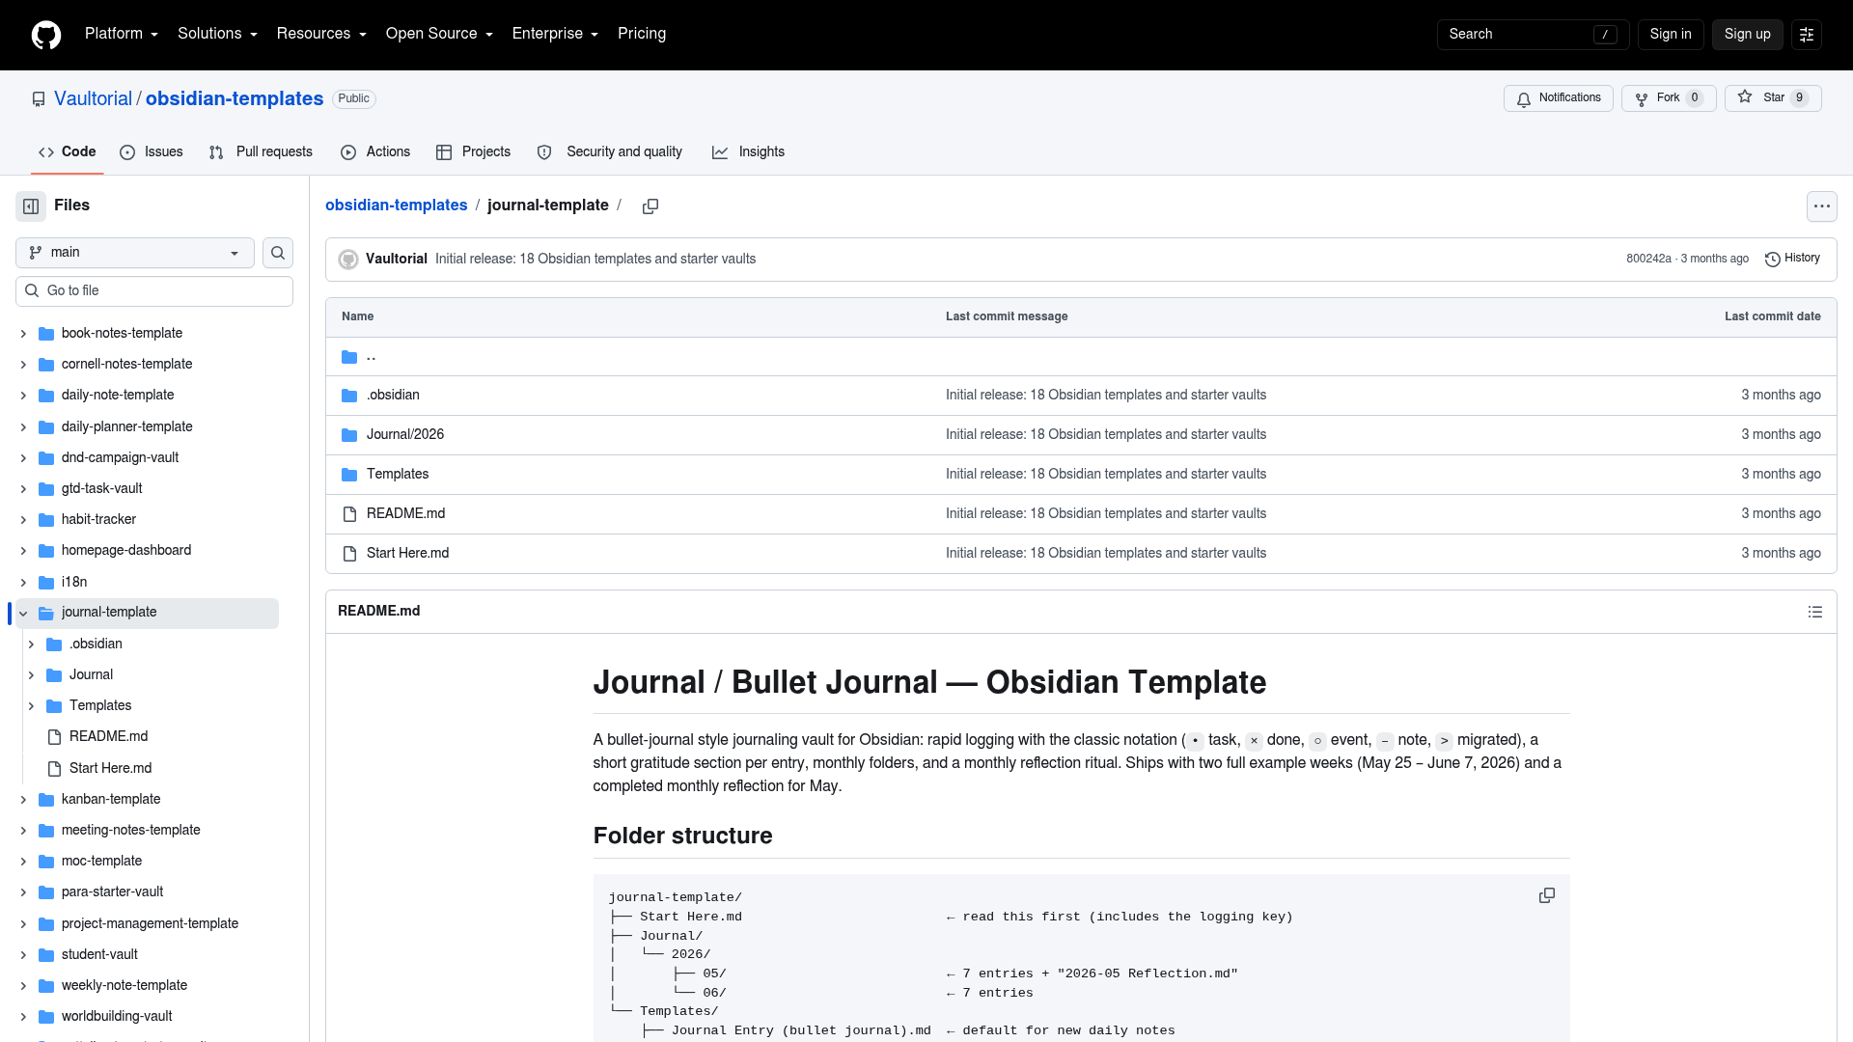The image size is (1853, 1042).
Task: Copy the folder structure code block
Action: [x=1546, y=895]
